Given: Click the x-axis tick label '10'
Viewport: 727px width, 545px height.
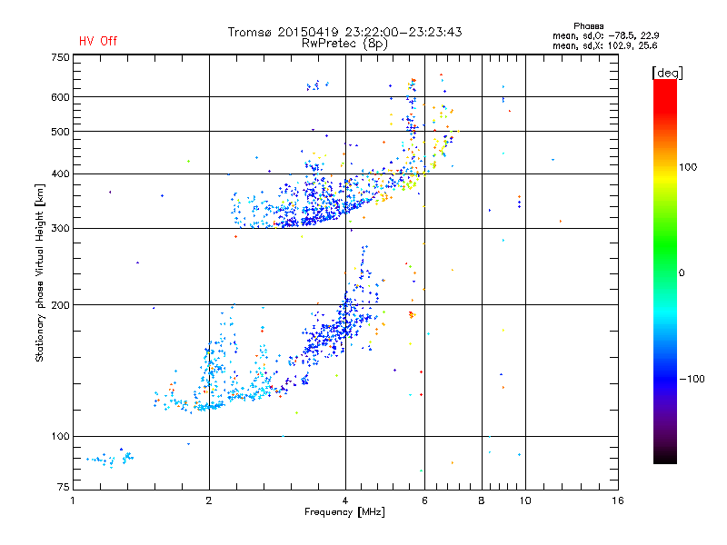Looking at the screenshot, I should 525,500.
